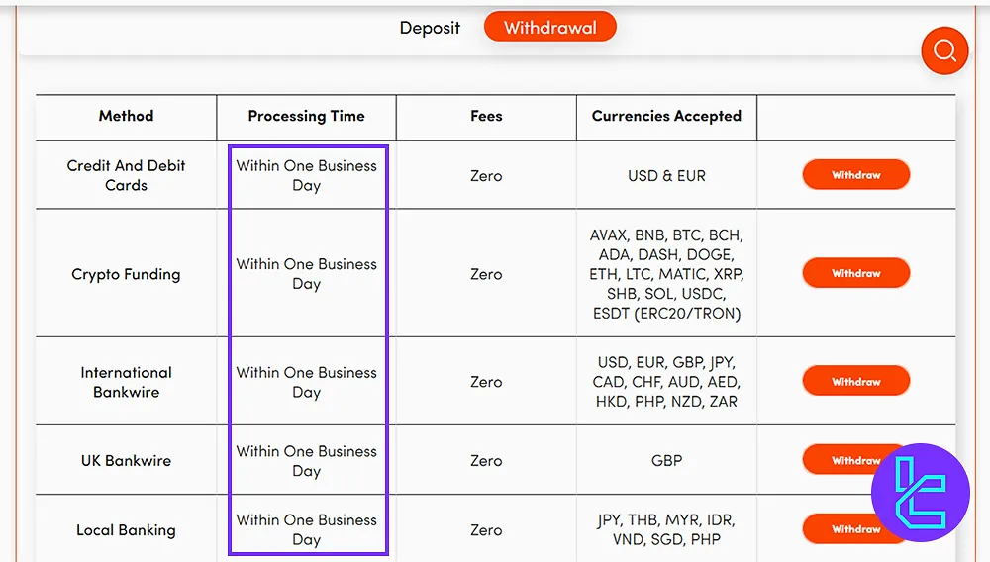Viewport: 990px width, 562px height.
Task: Select the International Bankwire method cell
Action: (127, 382)
